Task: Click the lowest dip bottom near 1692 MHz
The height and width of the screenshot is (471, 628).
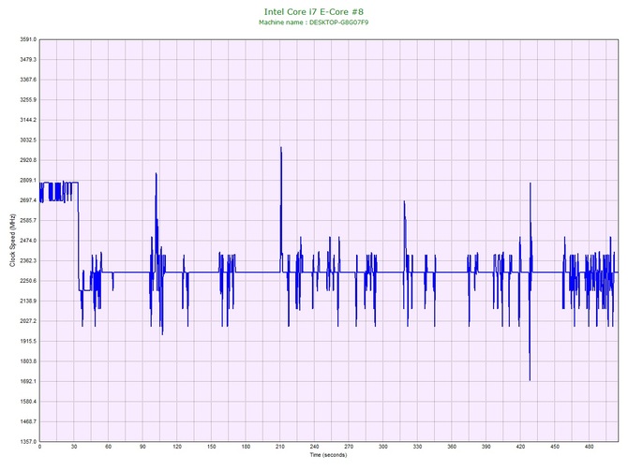Action: point(530,380)
